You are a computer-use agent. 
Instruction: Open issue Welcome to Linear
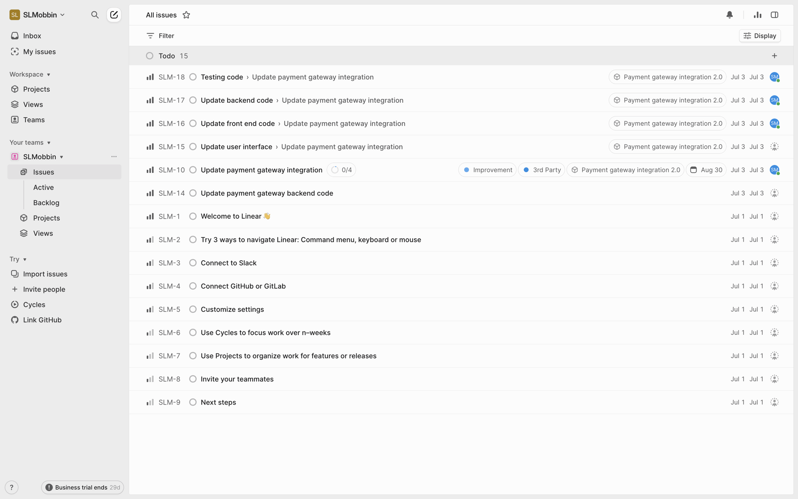[x=235, y=217]
